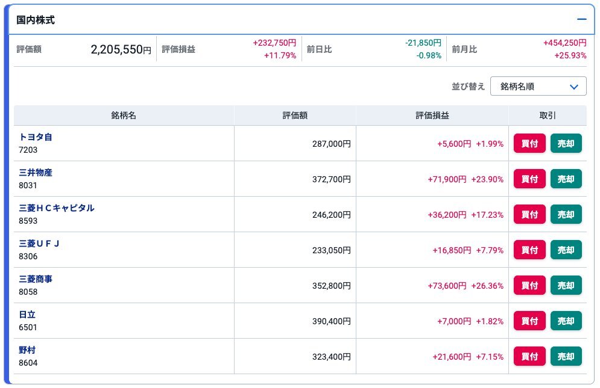Click the 評価額 column header

[295, 115]
